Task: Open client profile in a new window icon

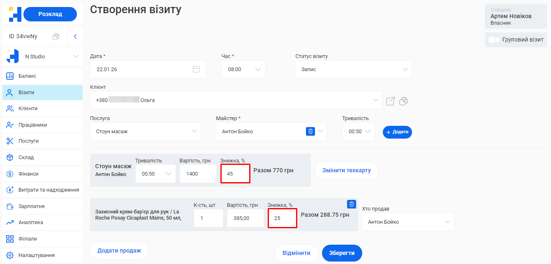Action: tap(390, 101)
